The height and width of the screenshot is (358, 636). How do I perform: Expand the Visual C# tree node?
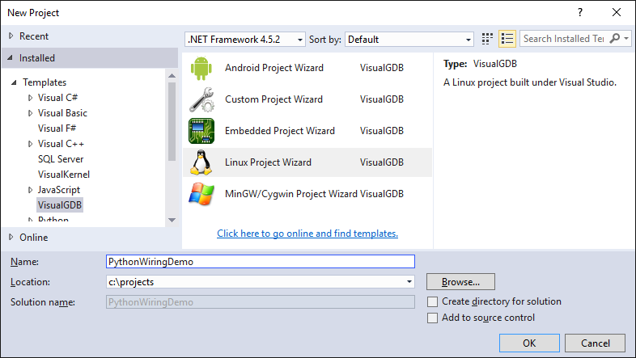pyautogui.click(x=30, y=98)
